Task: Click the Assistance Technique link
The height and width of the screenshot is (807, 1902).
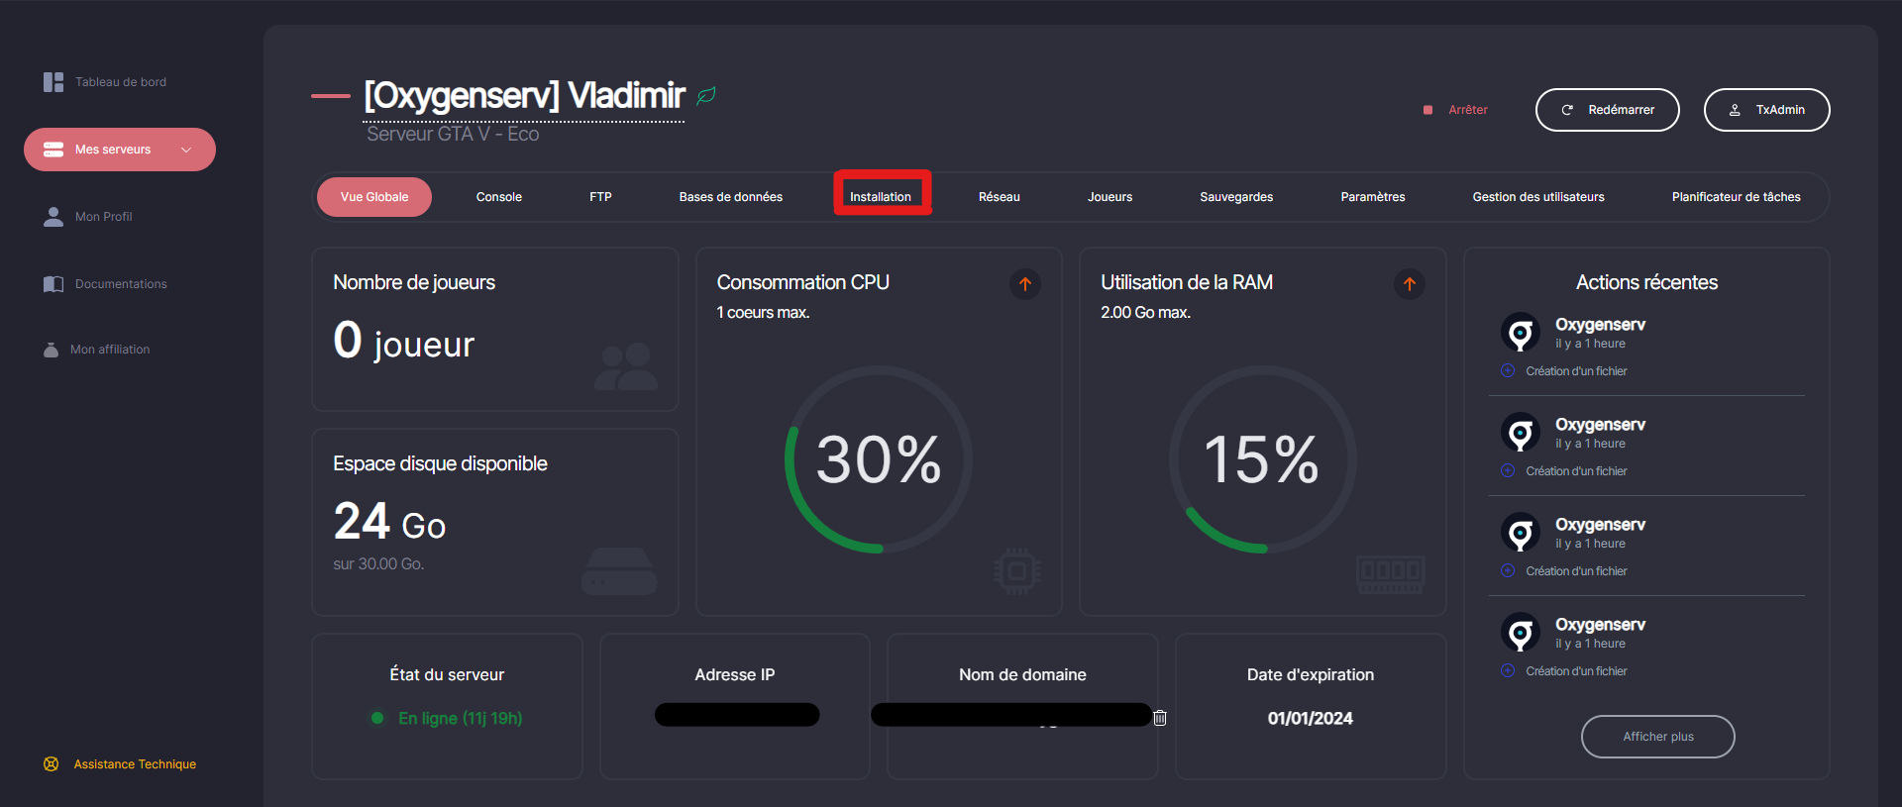Action: coord(135,764)
